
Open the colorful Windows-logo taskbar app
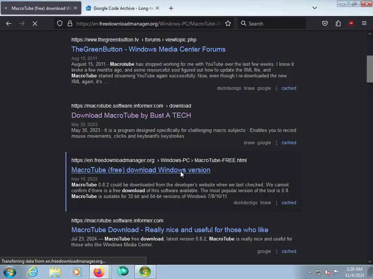pyautogui.click(x=145, y=272)
